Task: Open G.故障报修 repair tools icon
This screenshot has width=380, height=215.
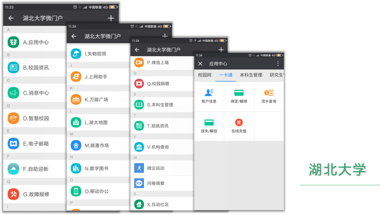Action: 13,194
